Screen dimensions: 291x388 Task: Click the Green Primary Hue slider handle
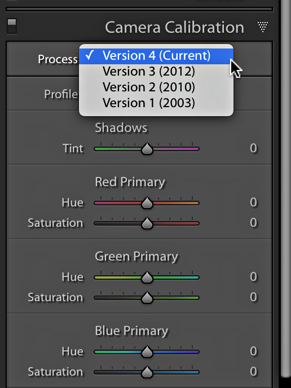(147, 277)
